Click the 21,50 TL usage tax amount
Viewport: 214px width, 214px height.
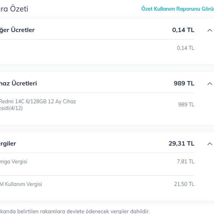tap(184, 184)
